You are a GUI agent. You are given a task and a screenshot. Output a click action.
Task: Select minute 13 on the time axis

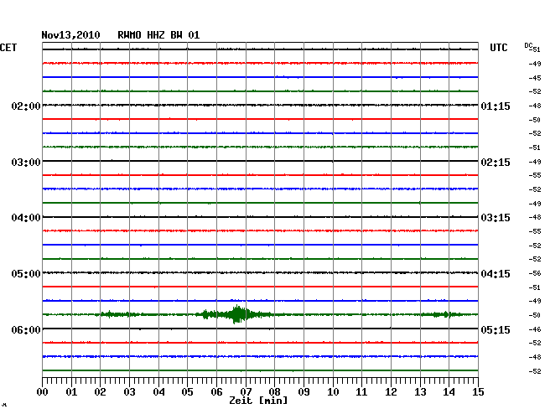point(420,391)
